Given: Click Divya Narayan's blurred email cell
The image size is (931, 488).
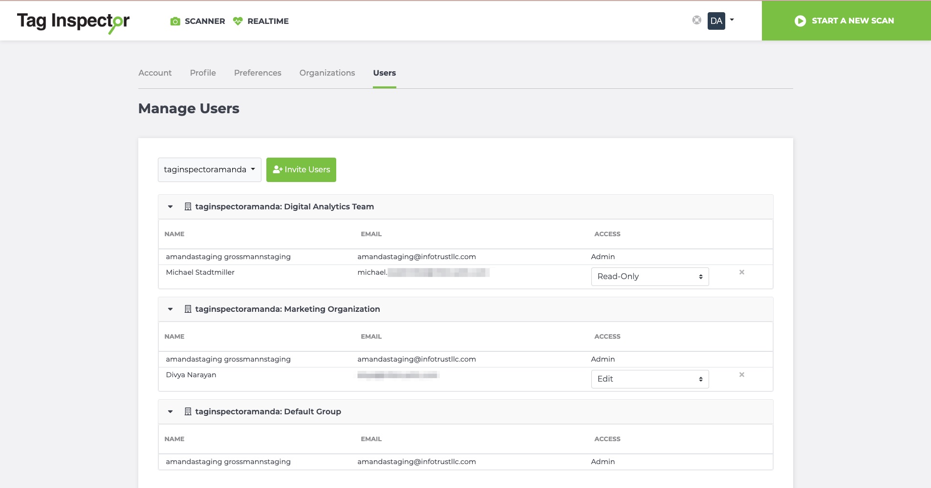Looking at the screenshot, I should 398,375.
